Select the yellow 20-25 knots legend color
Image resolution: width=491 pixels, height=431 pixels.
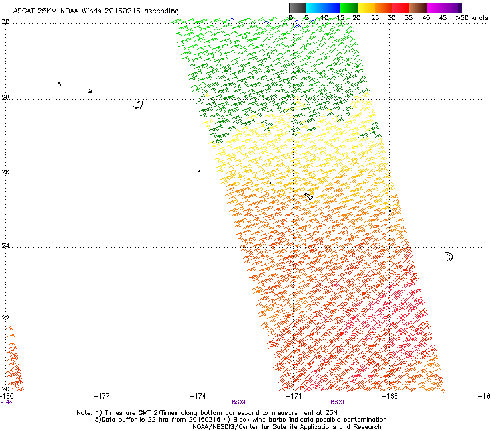tap(366, 8)
